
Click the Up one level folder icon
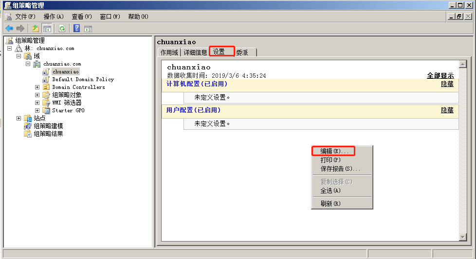coord(36,29)
